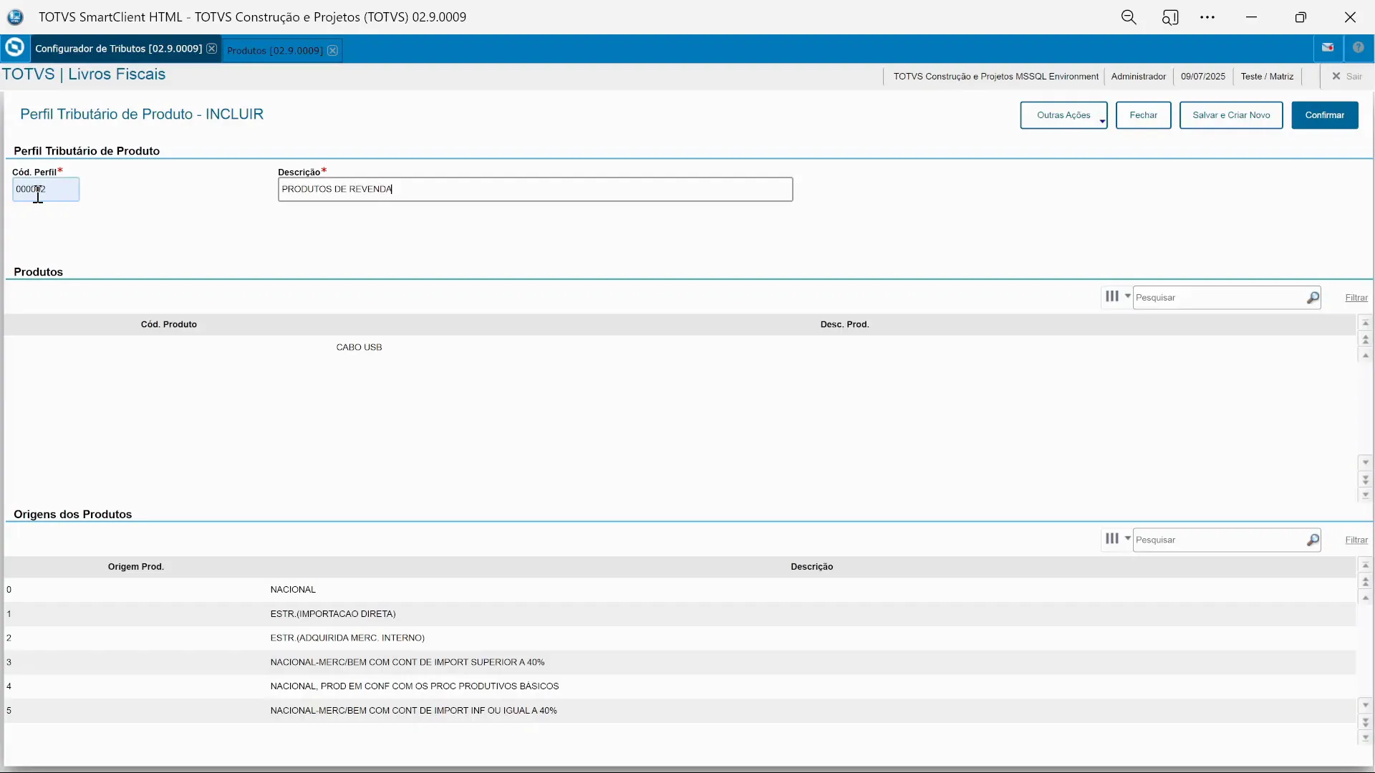Click the browser zoom magnifier icon

point(1129,17)
